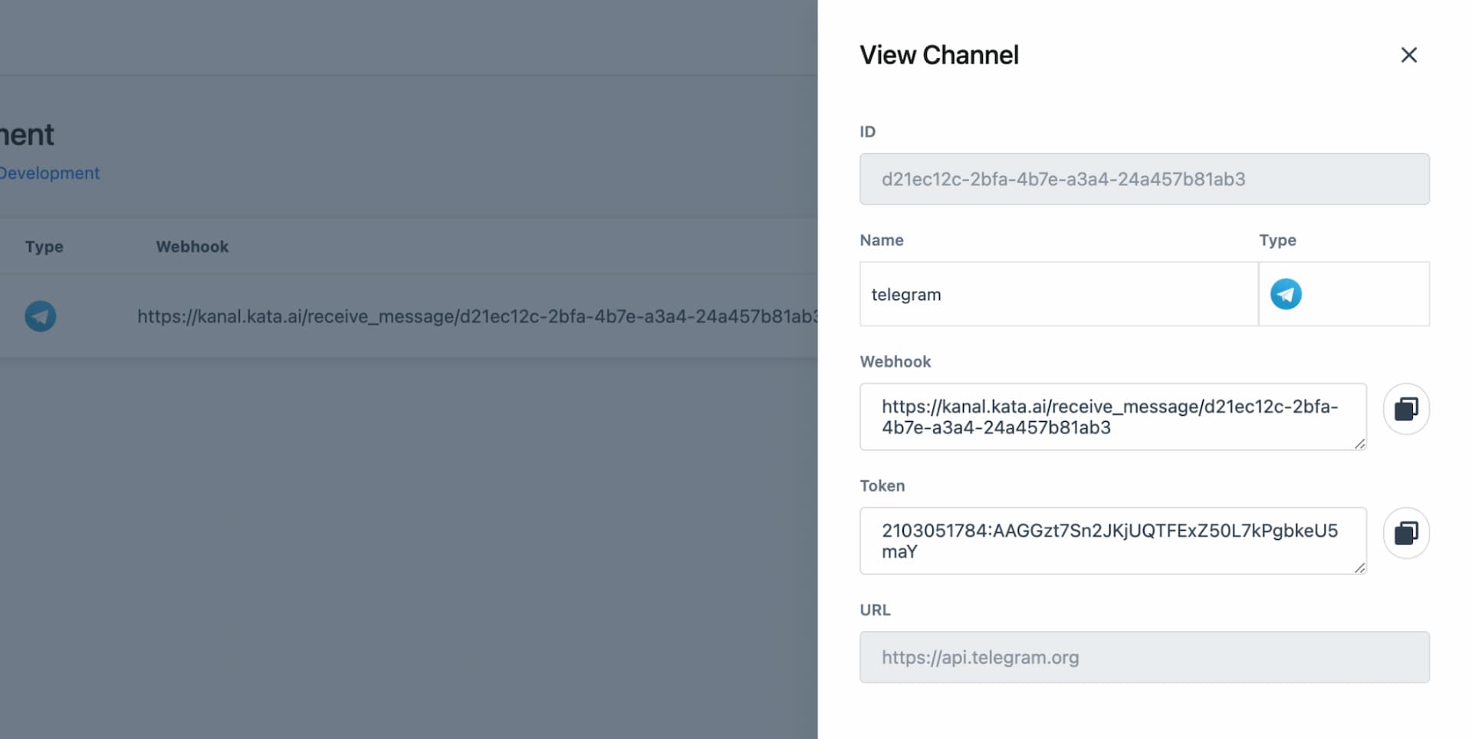The width and height of the screenshot is (1472, 739).
Task: Click the View Channel heading
Action: tap(939, 55)
